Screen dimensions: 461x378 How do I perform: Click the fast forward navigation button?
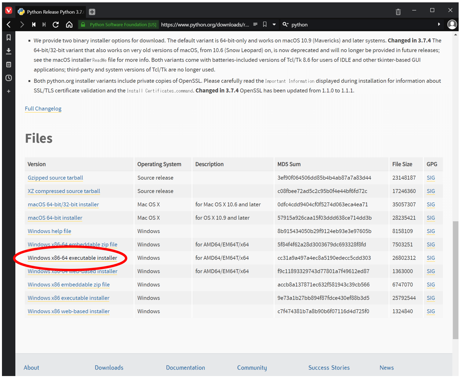tap(44, 25)
